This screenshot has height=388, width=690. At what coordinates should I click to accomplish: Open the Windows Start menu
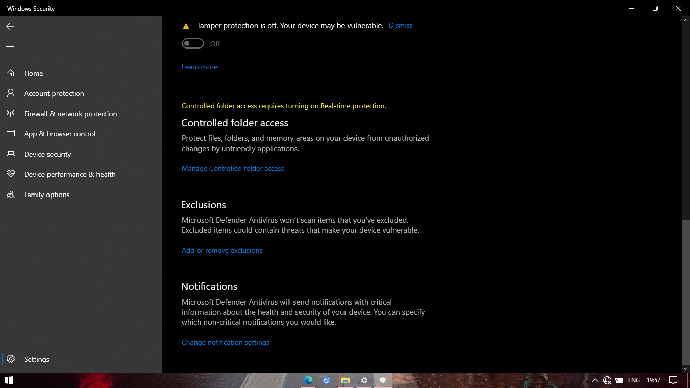click(x=9, y=380)
